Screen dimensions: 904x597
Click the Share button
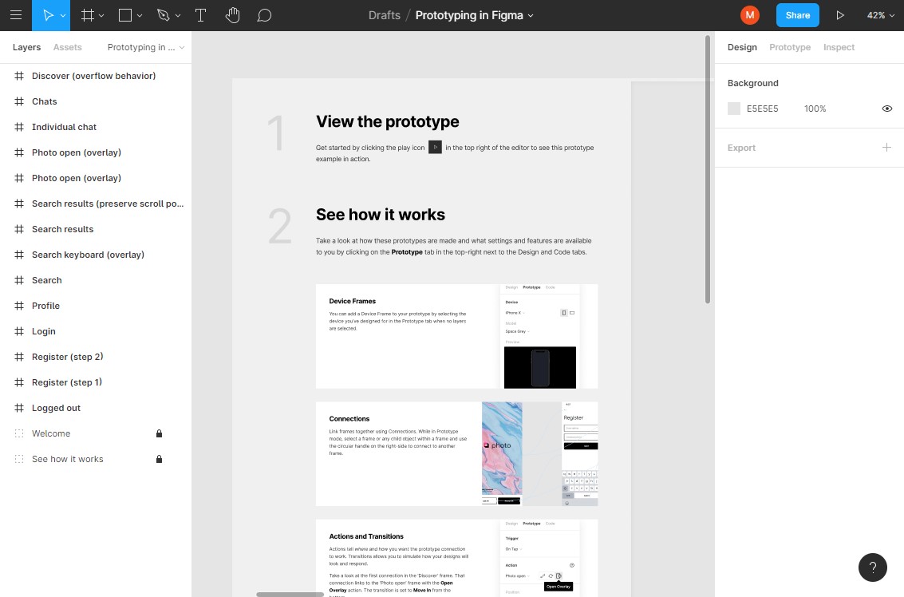click(797, 16)
